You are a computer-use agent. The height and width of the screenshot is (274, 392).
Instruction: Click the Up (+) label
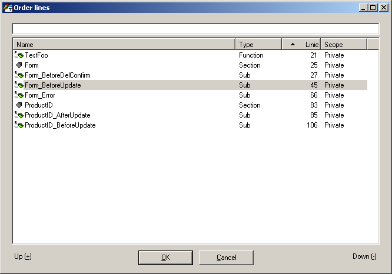pos(23,256)
